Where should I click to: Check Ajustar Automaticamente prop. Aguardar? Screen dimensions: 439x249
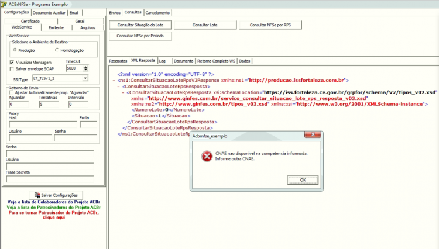click(11, 92)
